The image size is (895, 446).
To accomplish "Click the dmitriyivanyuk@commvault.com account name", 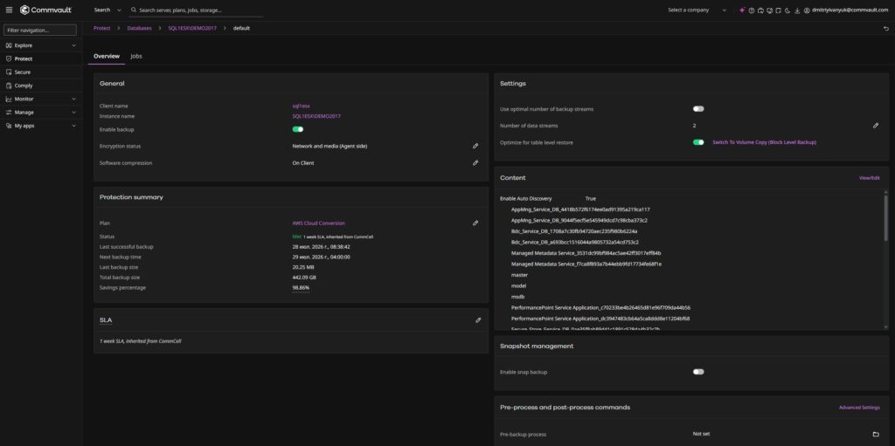I will (x=850, y=10).
